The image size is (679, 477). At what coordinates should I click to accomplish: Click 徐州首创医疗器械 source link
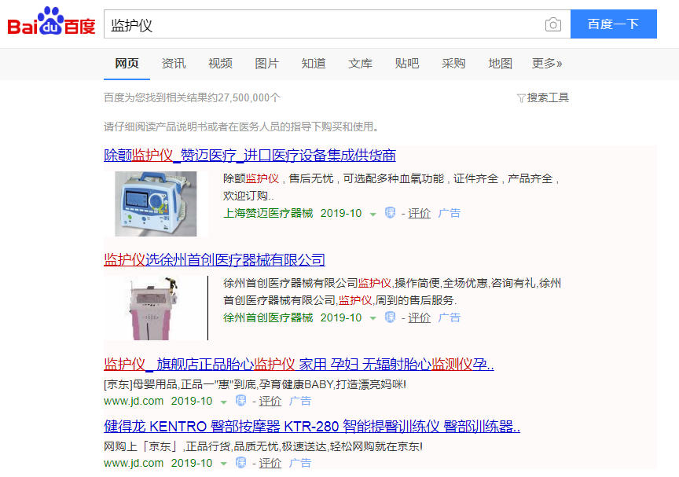pos(268,317)
